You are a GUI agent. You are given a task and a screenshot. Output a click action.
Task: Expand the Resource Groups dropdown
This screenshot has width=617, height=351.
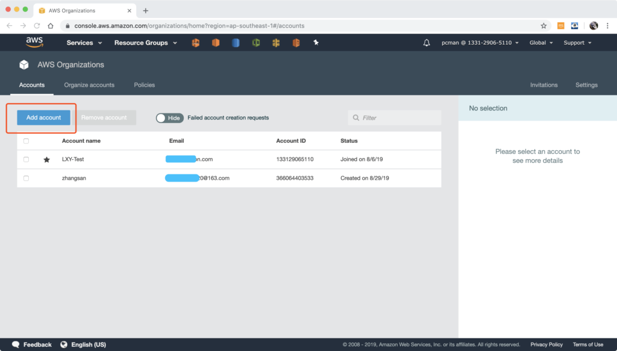146,43
